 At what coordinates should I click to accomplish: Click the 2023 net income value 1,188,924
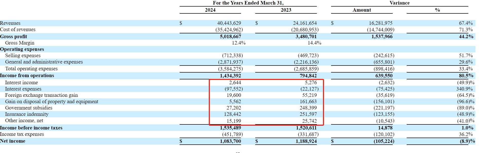306,141
